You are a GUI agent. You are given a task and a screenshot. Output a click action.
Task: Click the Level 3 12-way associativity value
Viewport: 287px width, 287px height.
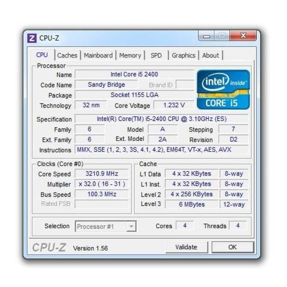click(x=234, y=204)
